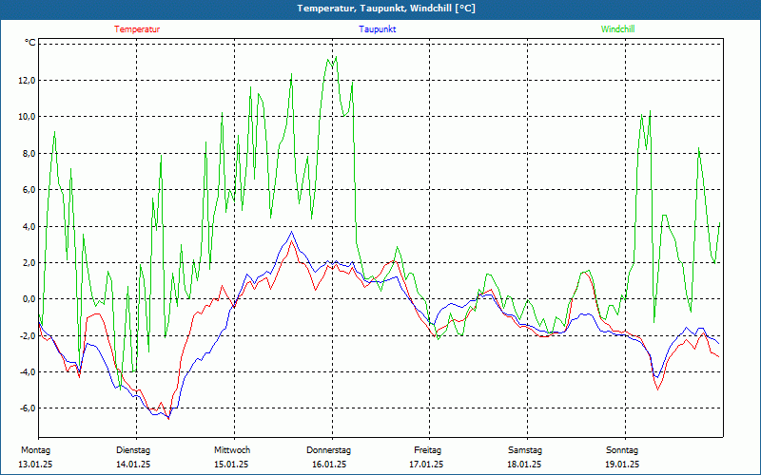Click the '8,0' y-axis value
The width and height of the screenshot is (761, 475).
(29, 154)
